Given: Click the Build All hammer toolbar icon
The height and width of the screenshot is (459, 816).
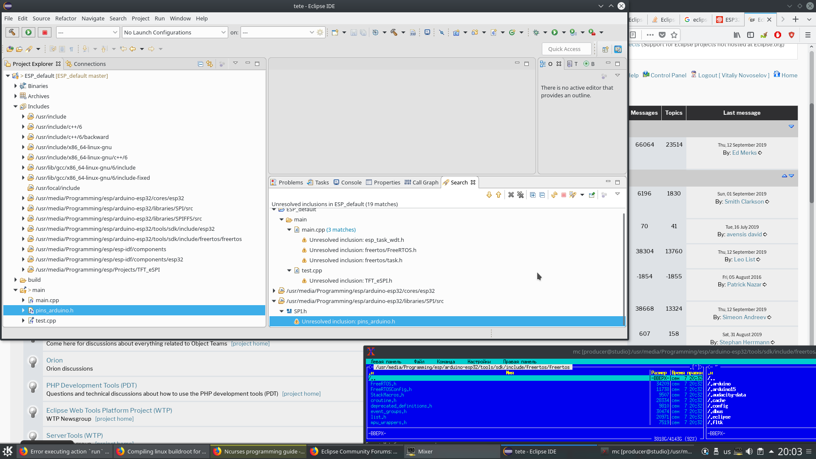Looking at the screenshot, I should click(x=394, y=32).
